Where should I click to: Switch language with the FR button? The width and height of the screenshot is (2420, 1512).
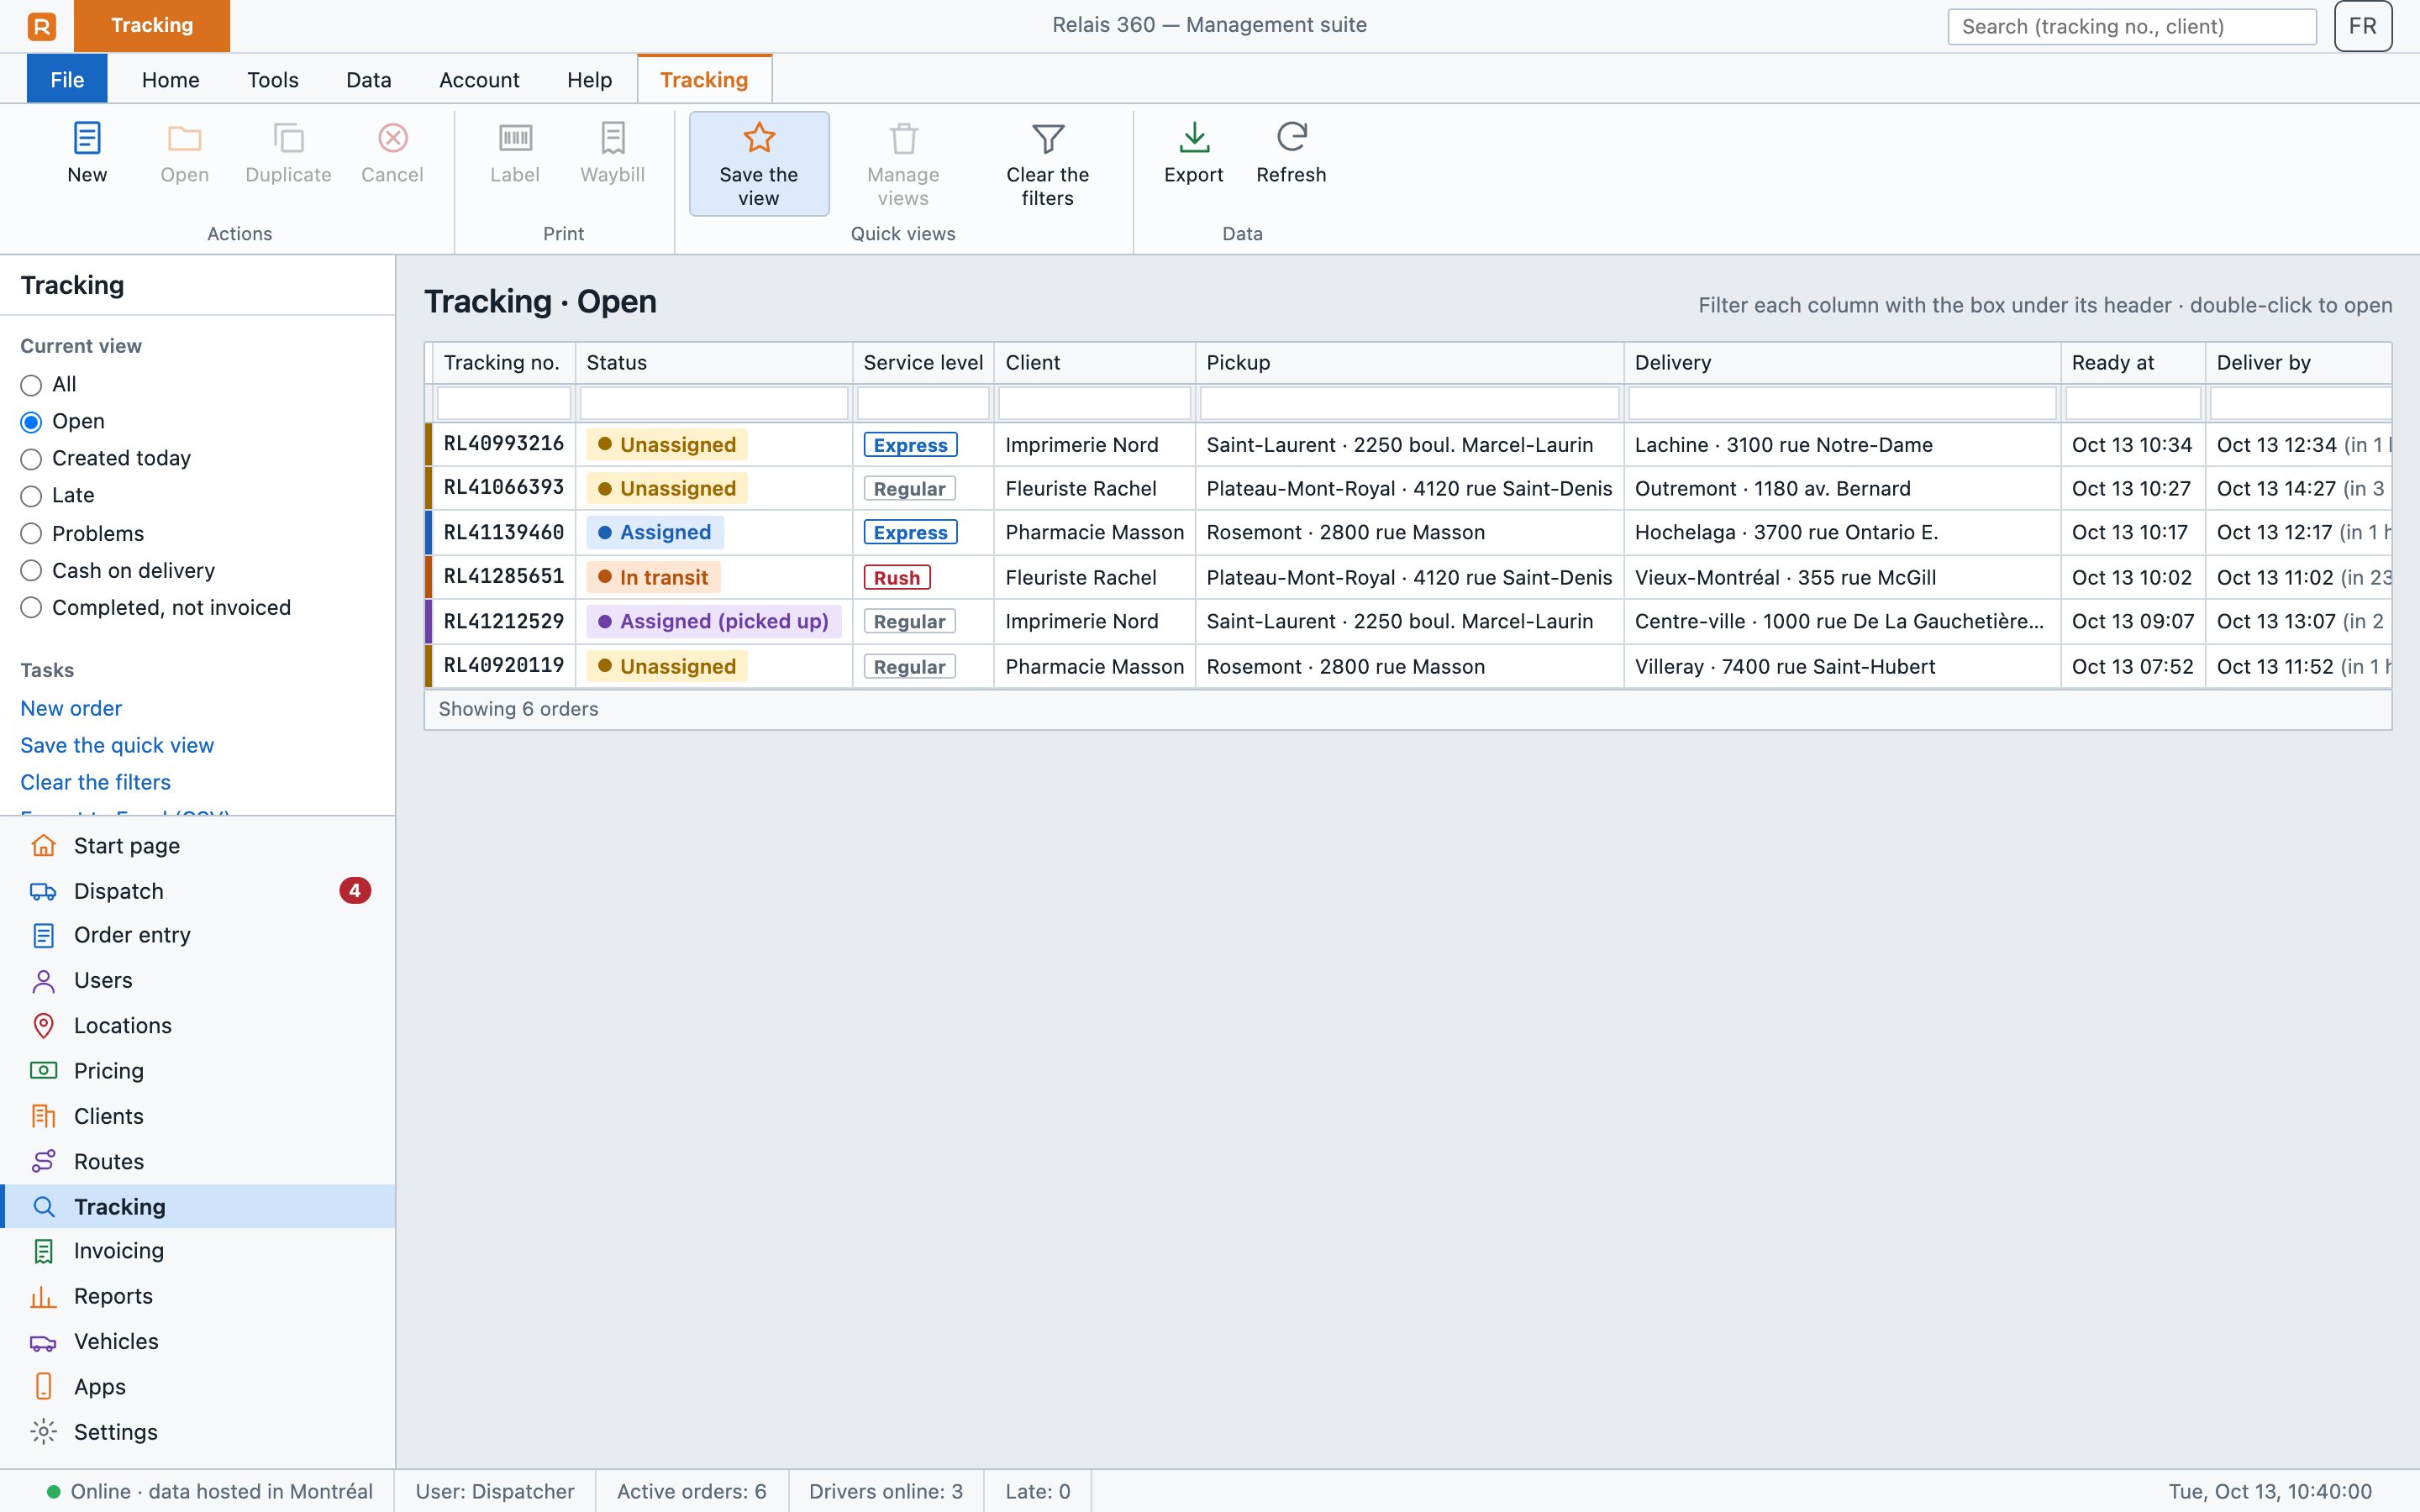coord(2363,26)
